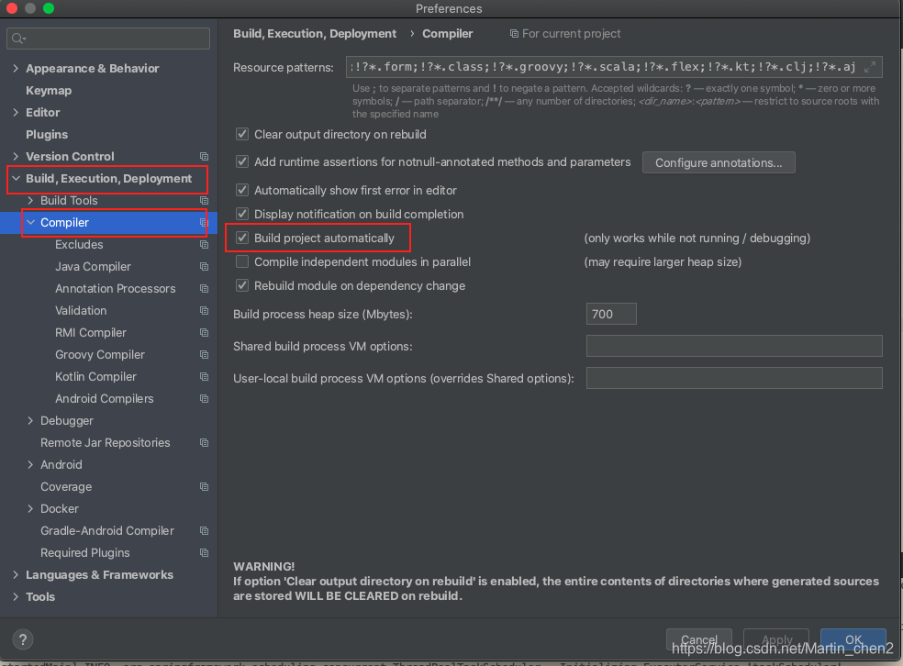
Task: Expand the Appearance & Behavior section
Action: click(x=15, y=68)
